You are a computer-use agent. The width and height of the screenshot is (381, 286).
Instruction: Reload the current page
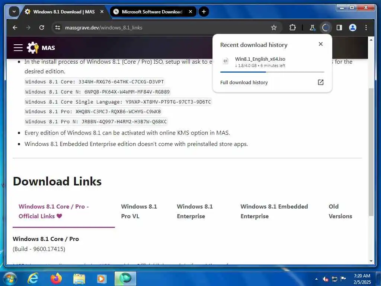click(42, 28)
